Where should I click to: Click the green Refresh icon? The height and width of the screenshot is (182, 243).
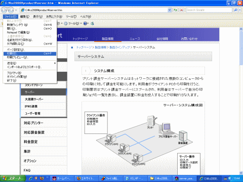pos(176,10)
